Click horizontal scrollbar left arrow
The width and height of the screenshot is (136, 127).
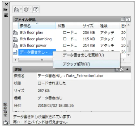coord(15,60)
